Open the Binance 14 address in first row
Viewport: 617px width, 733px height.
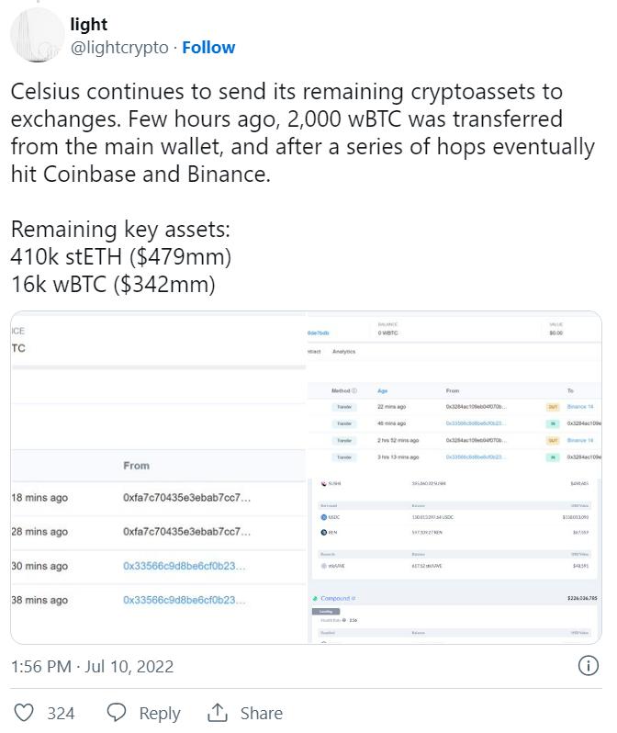click(x=580, y=406)
